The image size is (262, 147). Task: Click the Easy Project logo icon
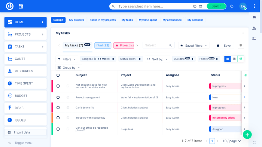(10, 6)
